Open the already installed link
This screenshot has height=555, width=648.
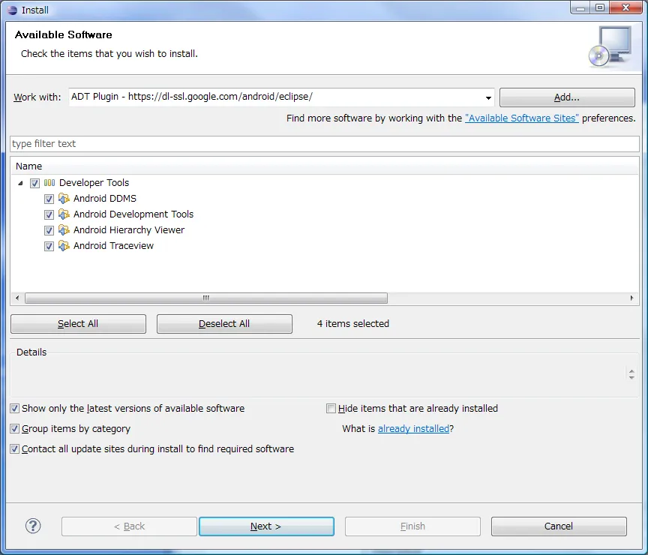pyautogui.click(x=413, y=429)
